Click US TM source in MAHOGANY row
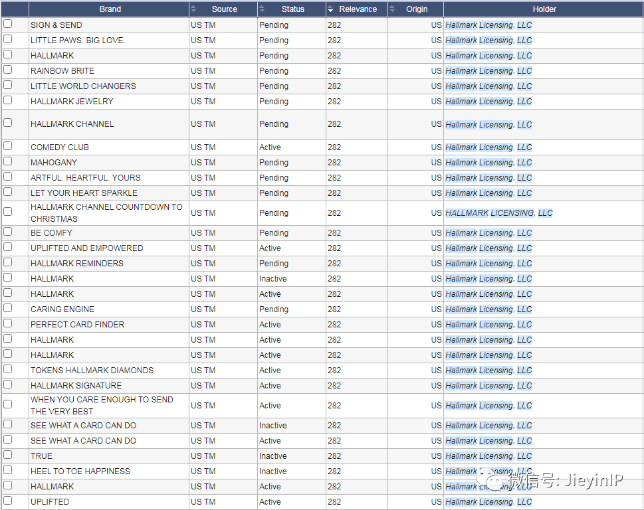Viewport: 644px width, 510px height. (203, 163)
